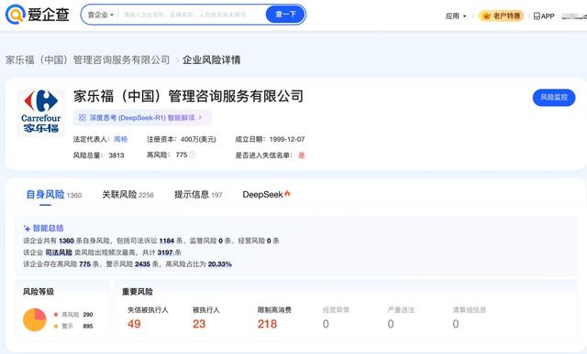The height and width of the screenshot is (354, 587).
Task: Click the 成立日期 1999-12-07 value
Action: [287, 139]
